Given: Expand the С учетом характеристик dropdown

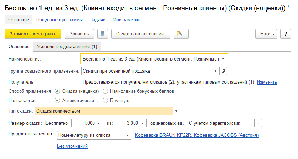Looking at the screenshot, I should (x=258, y=123).
